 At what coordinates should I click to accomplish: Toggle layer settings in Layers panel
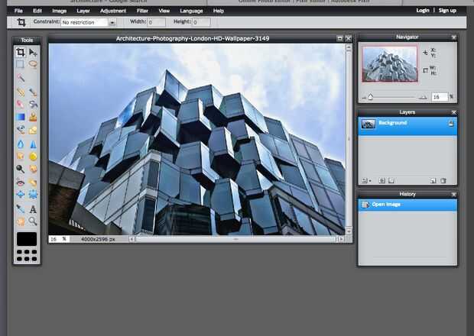(365, 180)
